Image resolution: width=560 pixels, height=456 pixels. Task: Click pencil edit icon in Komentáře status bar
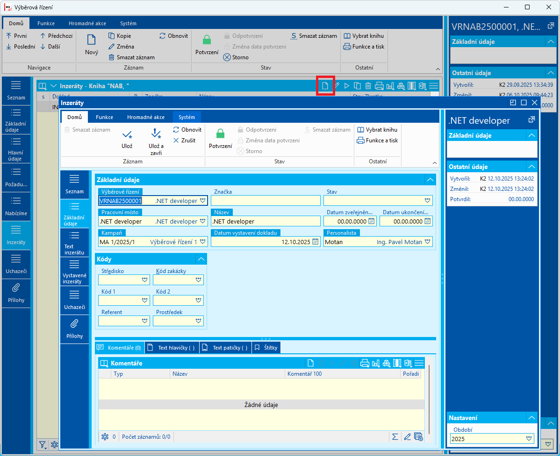click(x=407, y=437)
